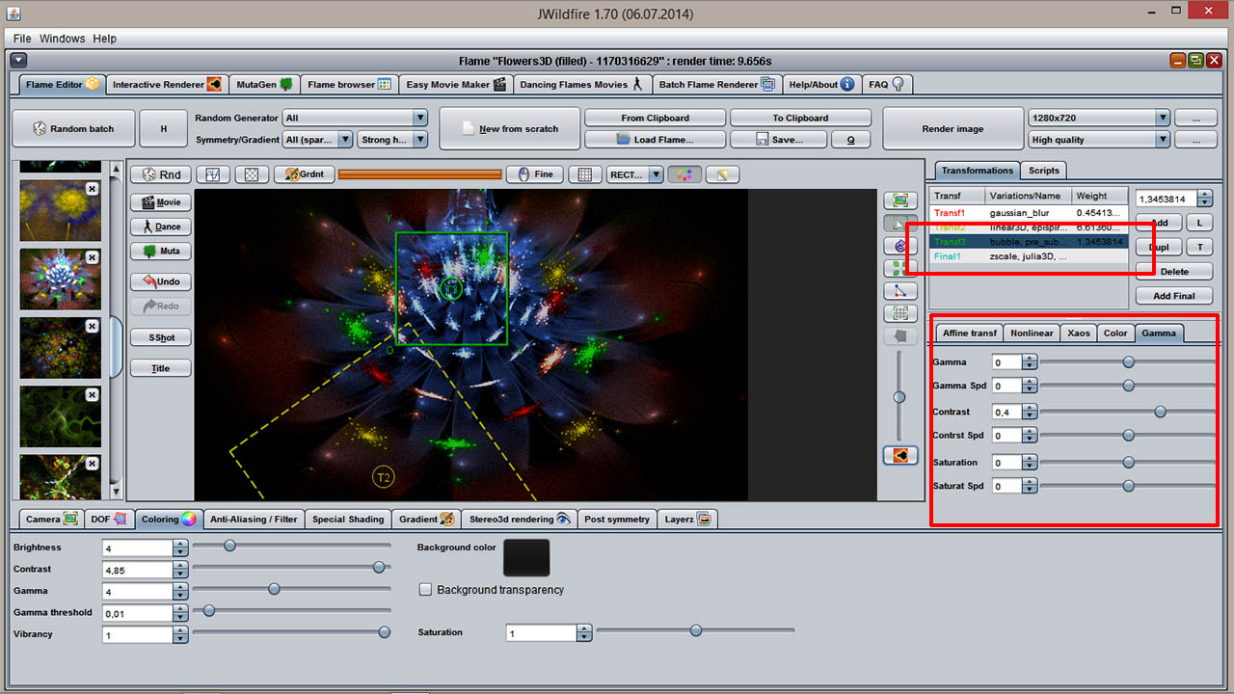Switch to the Interactive Renderer tab
This screenshot has width=1234, height=694.
coord(166,84)
